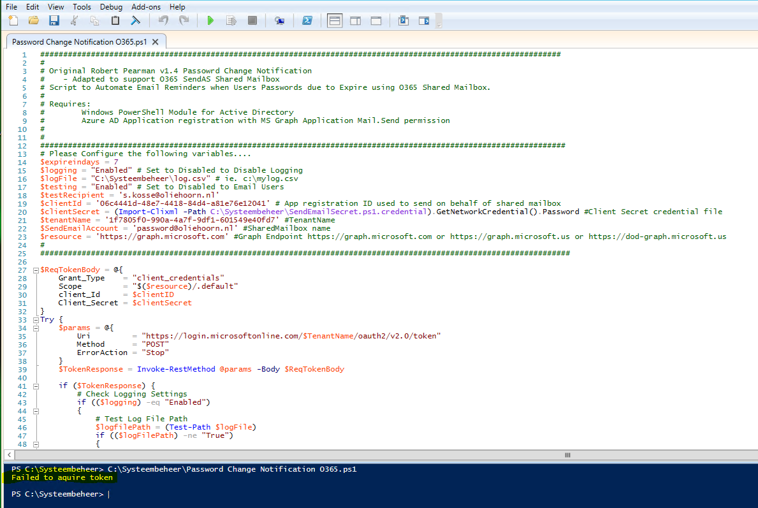The image size is (758, 508).
Task: Click 'https://graph.microsoft.com' resource string
Action: [x=162, y=236]
